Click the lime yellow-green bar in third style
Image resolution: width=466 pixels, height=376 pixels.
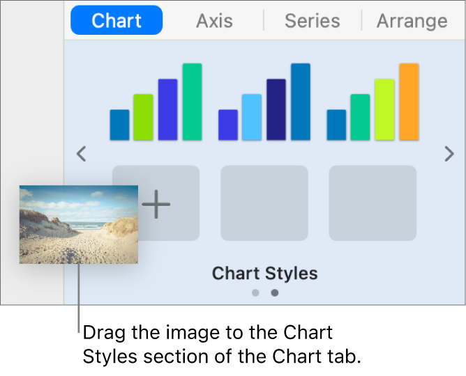pyautogui.click(x=384, y=109)
